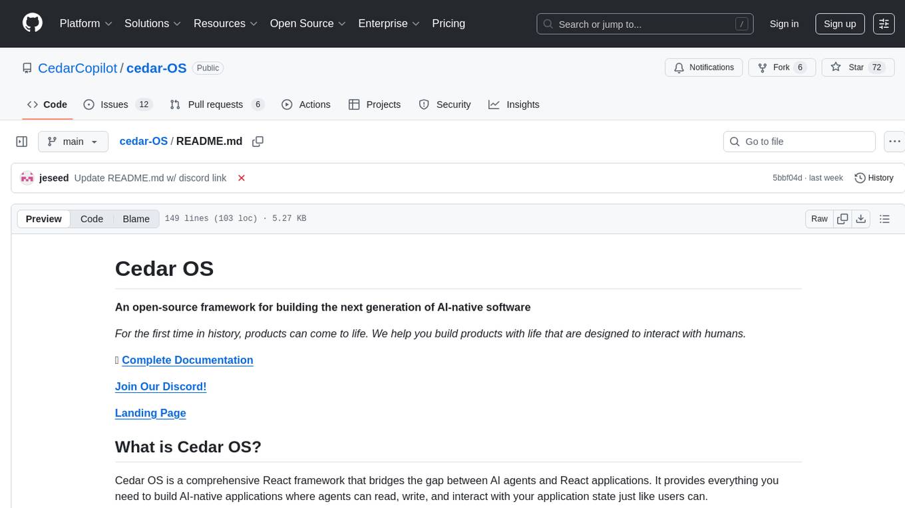Expand the Solutions dropdown

pos(153,23)
